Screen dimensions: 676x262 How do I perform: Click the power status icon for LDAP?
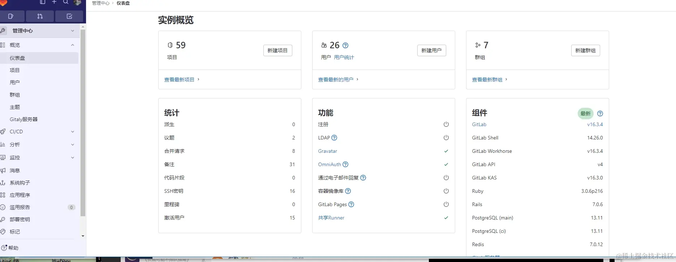click(446, 138)
